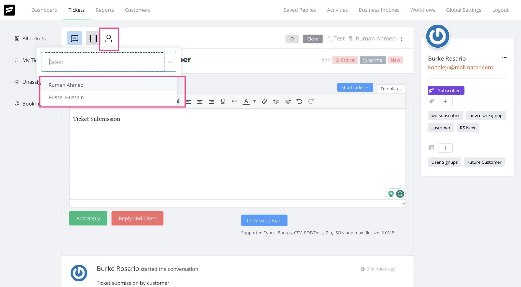
Task: Click the Add Reply button
Action: point(88,218)
